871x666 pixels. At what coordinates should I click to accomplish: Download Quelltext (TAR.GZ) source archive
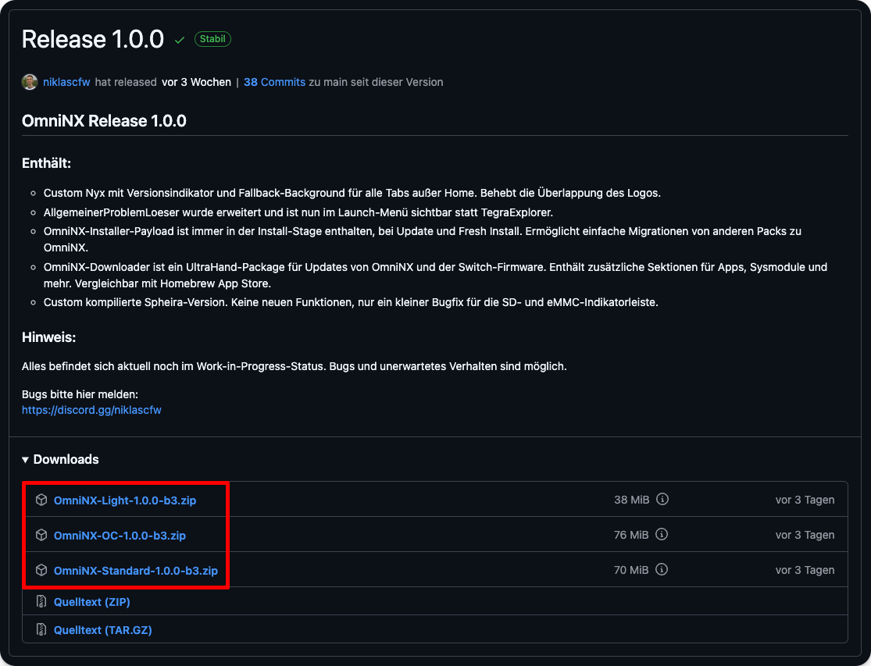(102, 629)
